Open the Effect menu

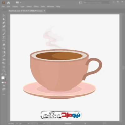[36, 7]
